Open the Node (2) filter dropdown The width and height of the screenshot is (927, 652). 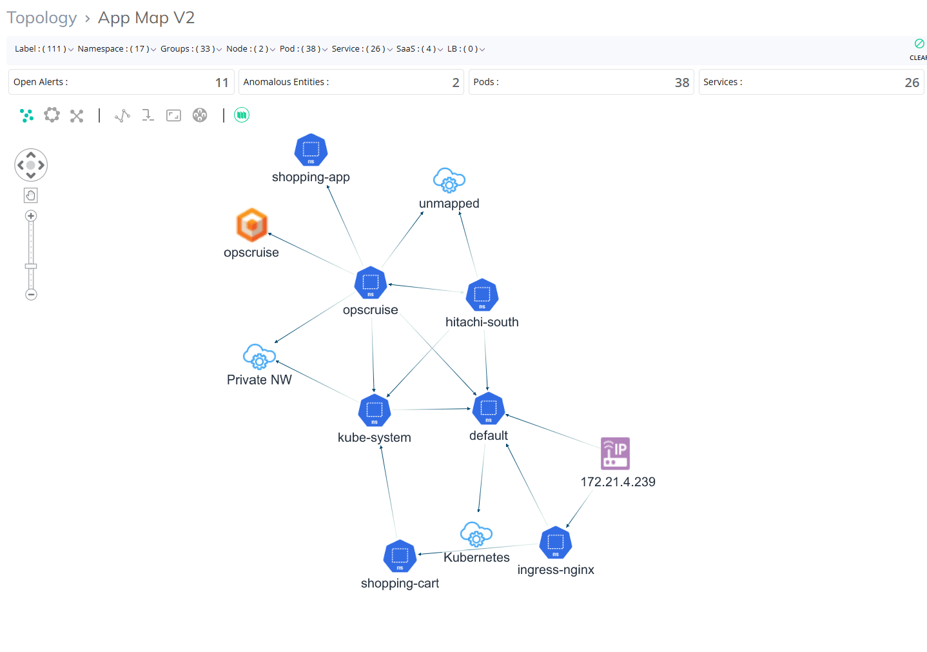pyautogui.click(x=251, y=49)
